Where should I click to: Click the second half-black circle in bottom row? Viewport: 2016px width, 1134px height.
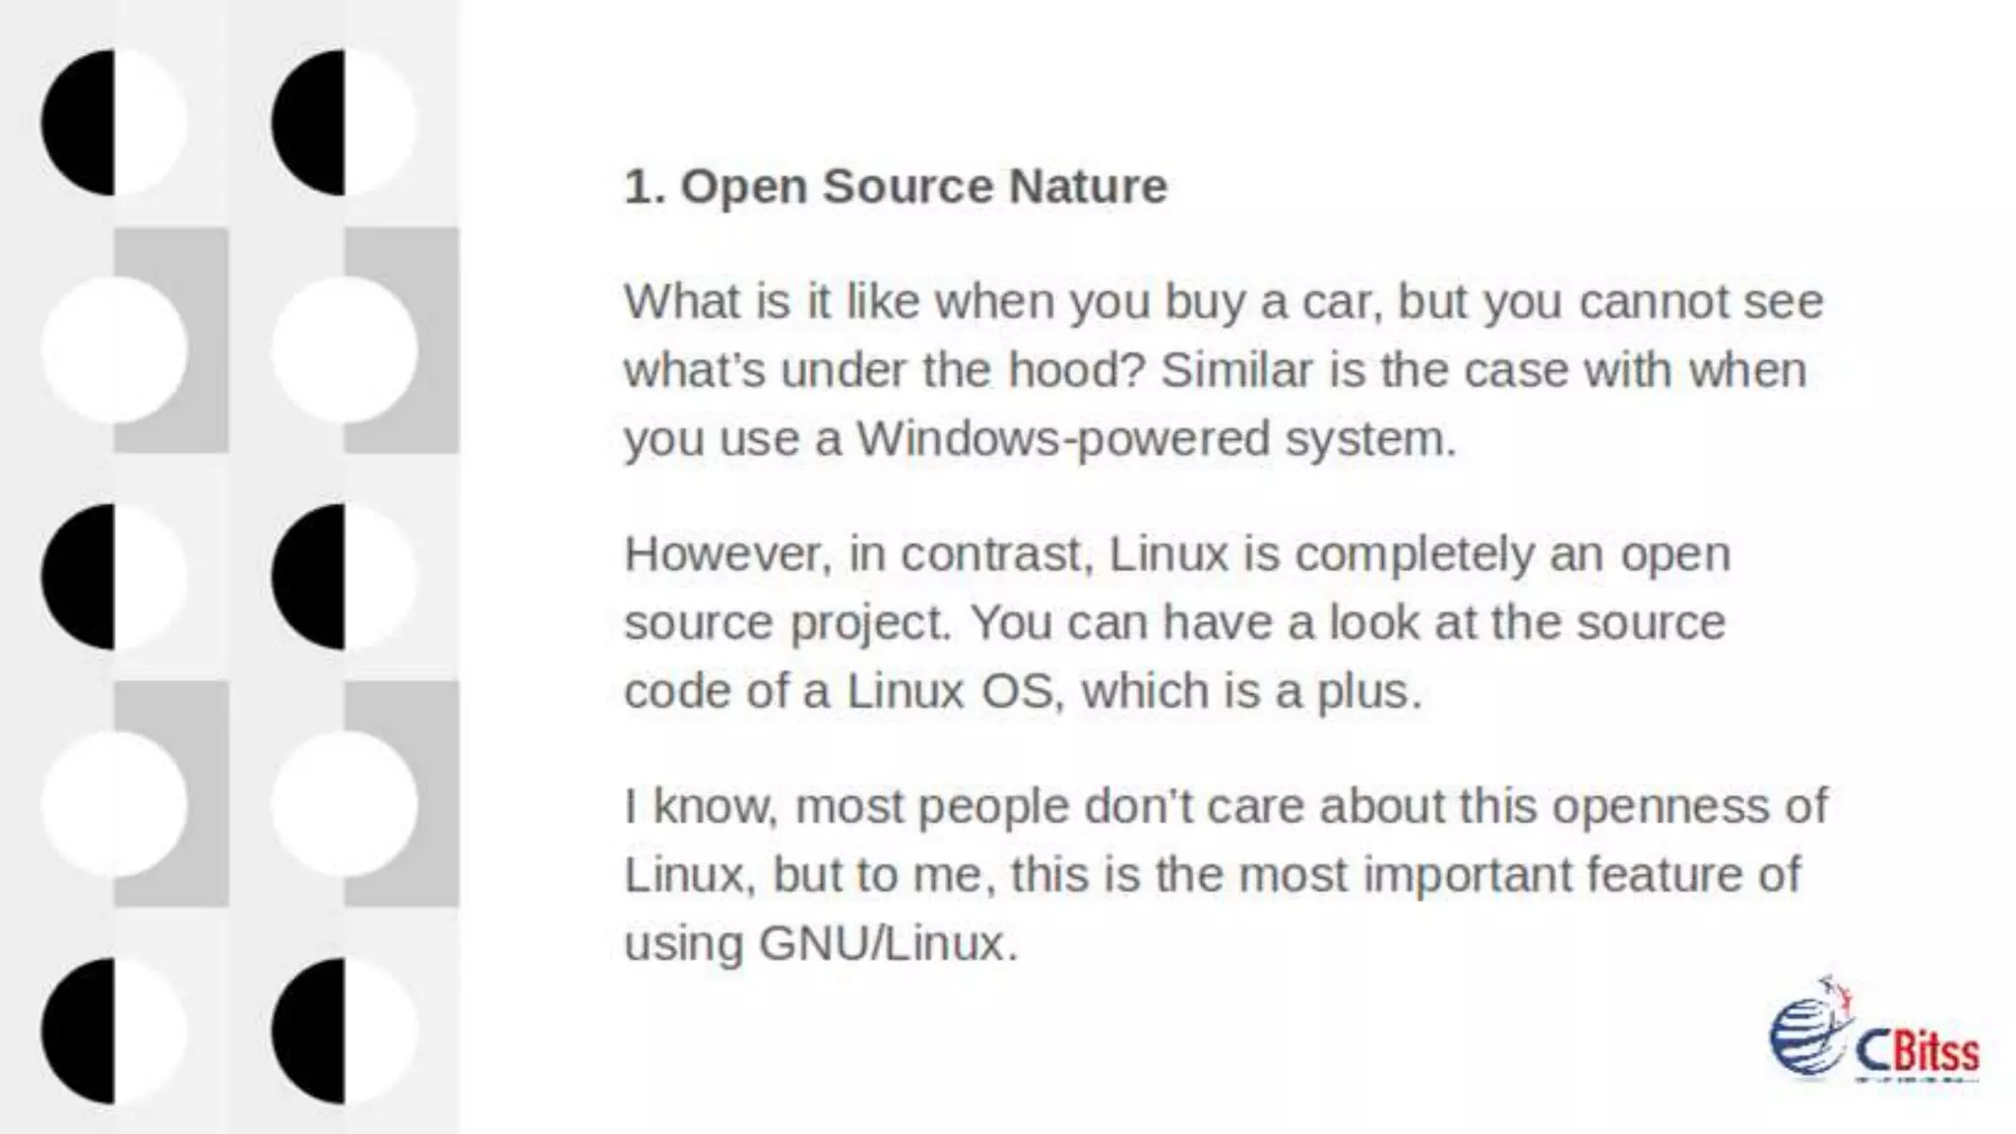pos(344,1031)
